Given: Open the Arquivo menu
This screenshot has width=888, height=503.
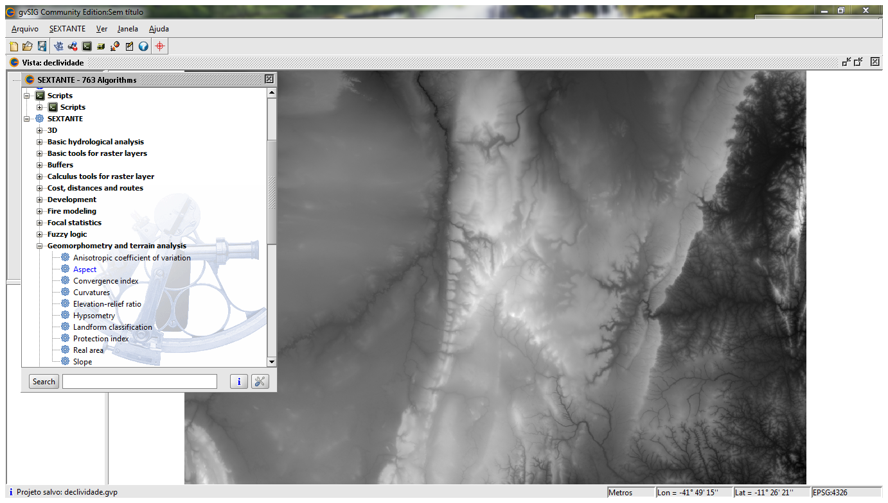Looking at the screenshot, I should tap(25, 29).
